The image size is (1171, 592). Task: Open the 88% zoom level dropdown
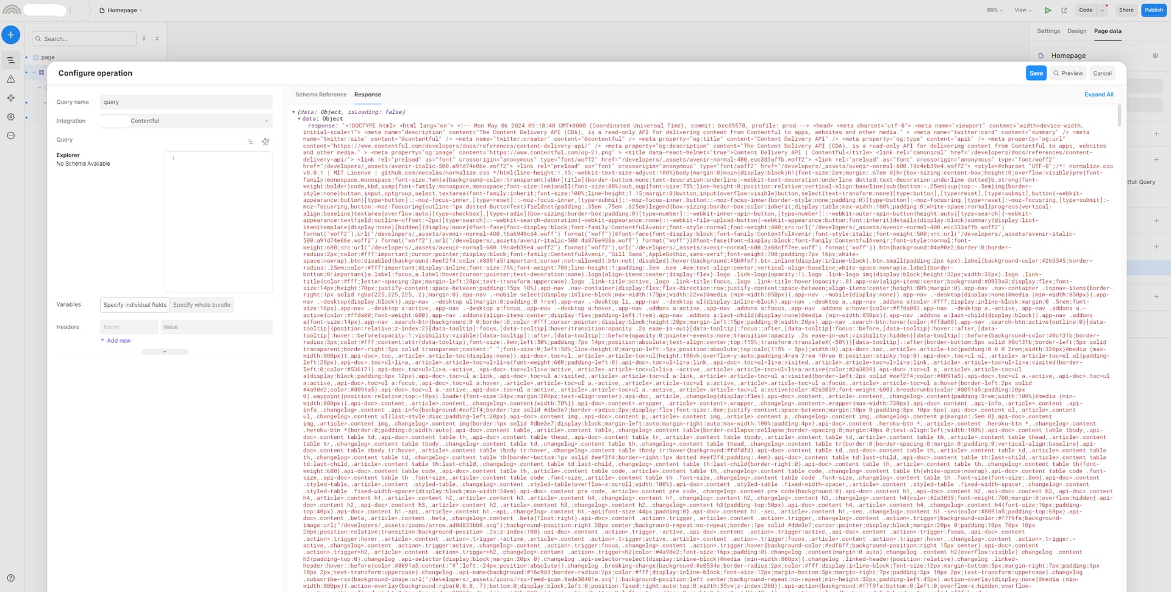pos(995,10)
